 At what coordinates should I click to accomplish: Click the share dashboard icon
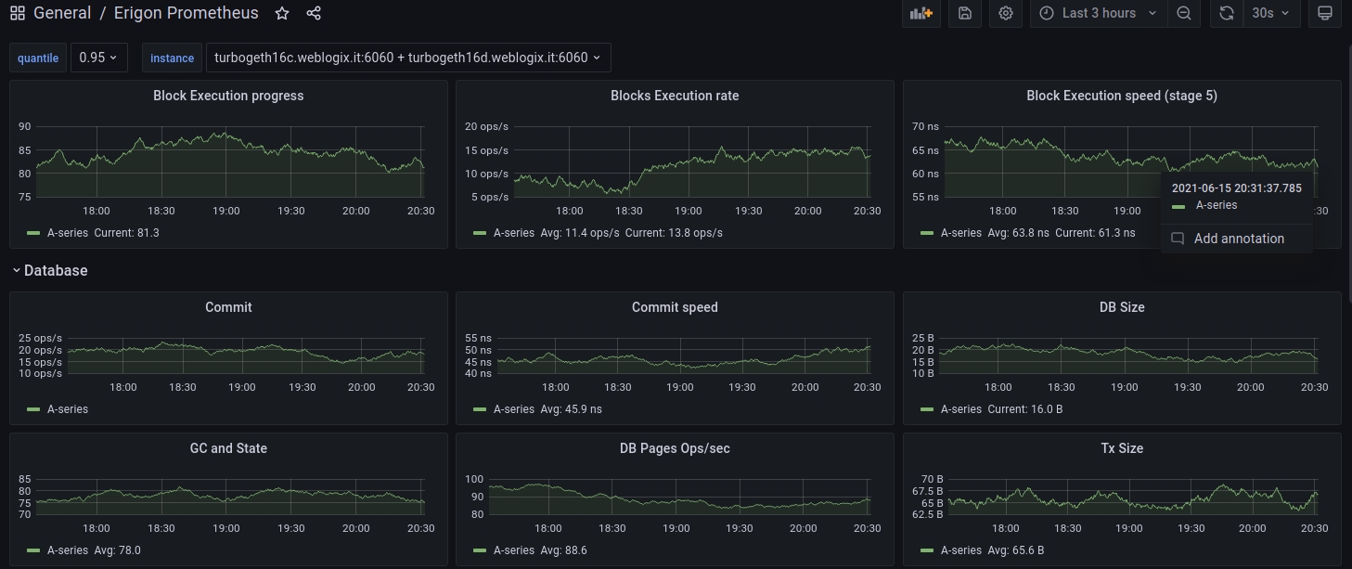[x=314, y=13]
